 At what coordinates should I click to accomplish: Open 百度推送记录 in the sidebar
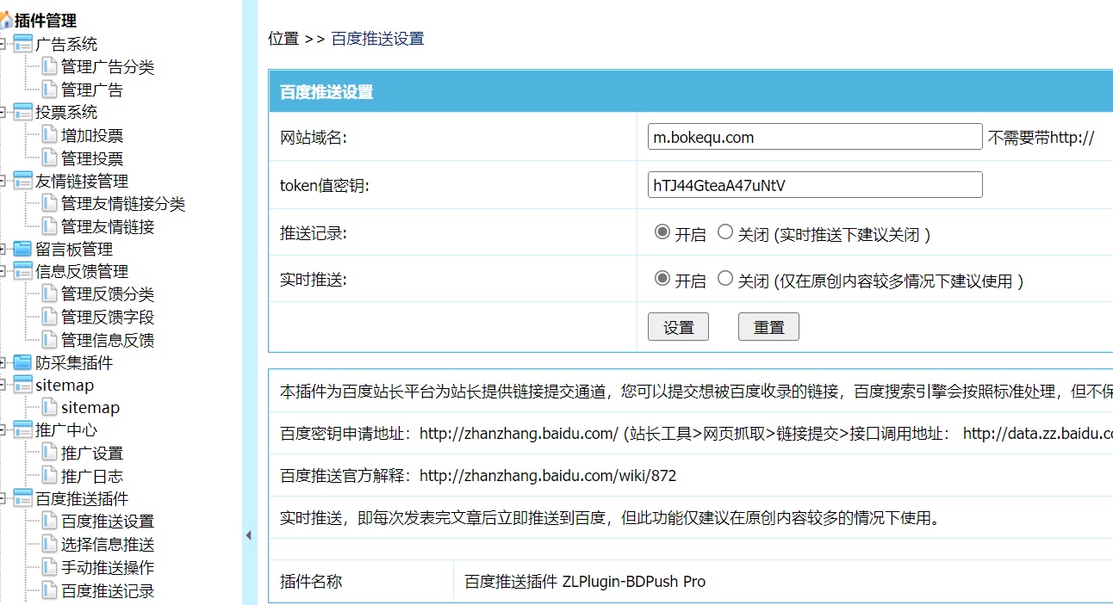tap(108, 591)
